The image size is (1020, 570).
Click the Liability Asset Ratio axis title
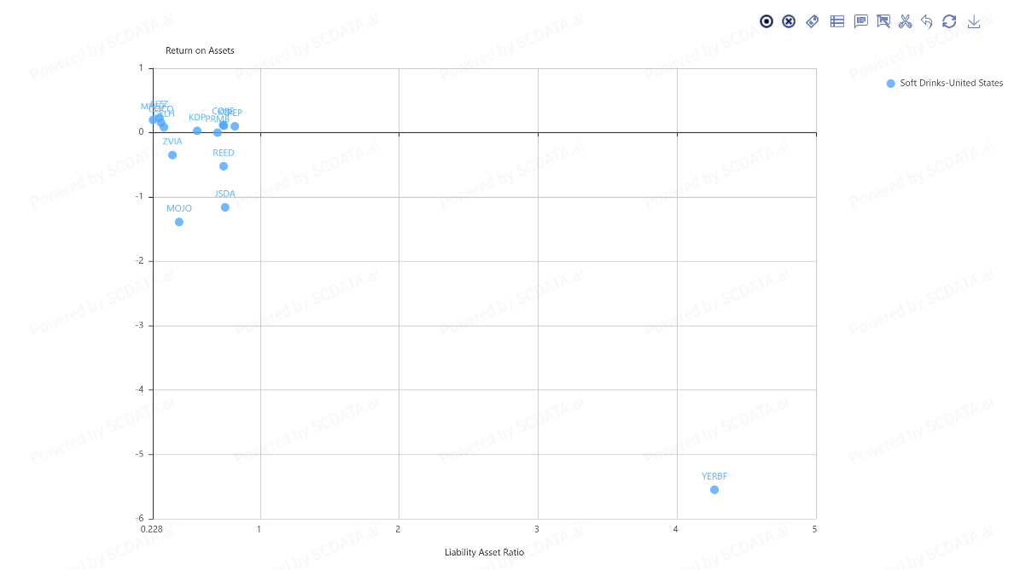484,552
